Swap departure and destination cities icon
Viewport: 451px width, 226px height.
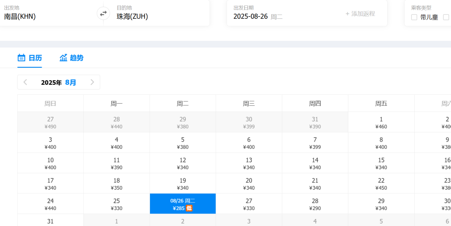tap(103, 13)
